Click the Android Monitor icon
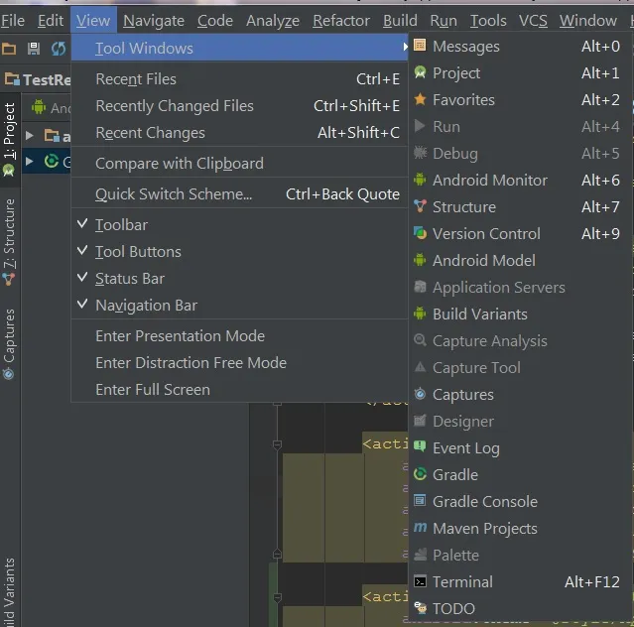634x627 pixels. tap(420, 180)
